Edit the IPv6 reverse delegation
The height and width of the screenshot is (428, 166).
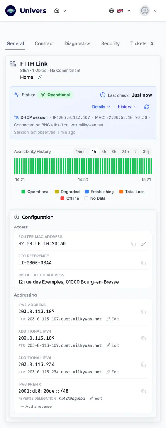point(96,399)
